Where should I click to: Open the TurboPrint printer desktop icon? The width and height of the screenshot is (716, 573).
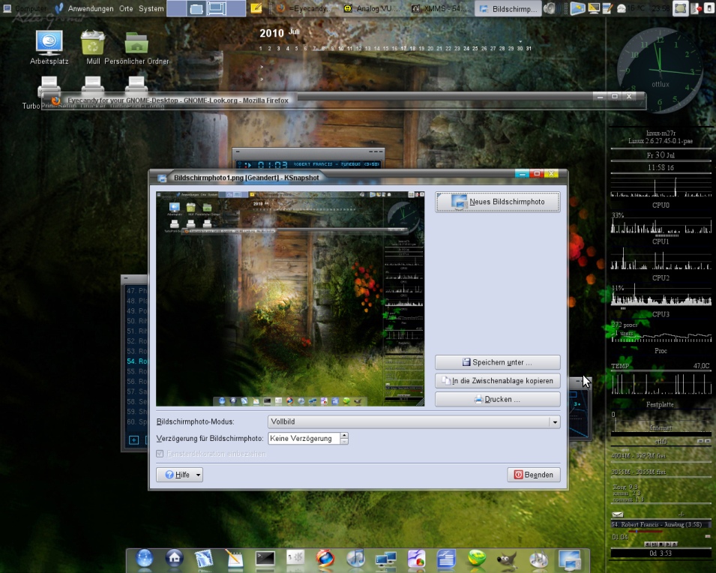tap(49, 92)
